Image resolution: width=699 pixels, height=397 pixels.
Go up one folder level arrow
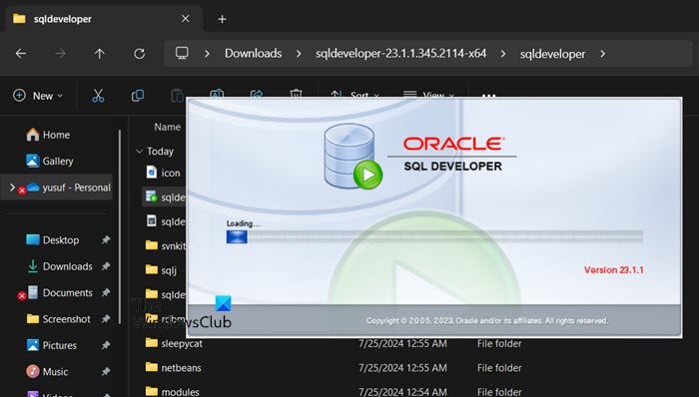pos(100,54)
